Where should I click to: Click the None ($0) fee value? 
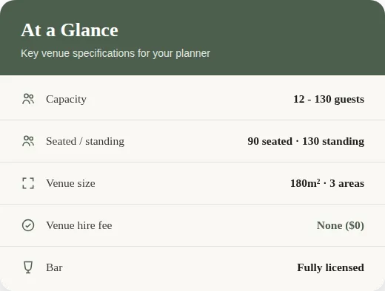coord(341,225)
